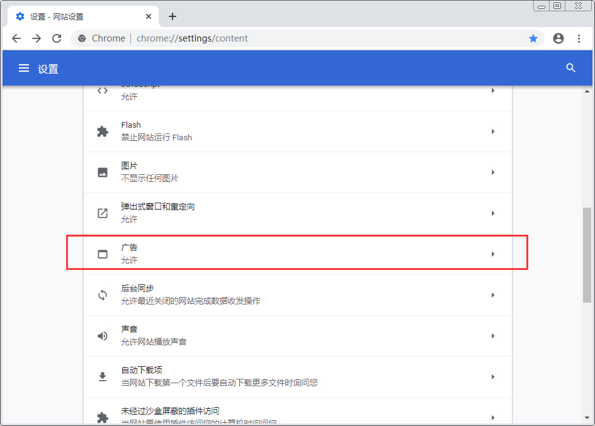Click the 后台同步 sync arrows icon
595x426 pixels.
click(x=103, y=294)
